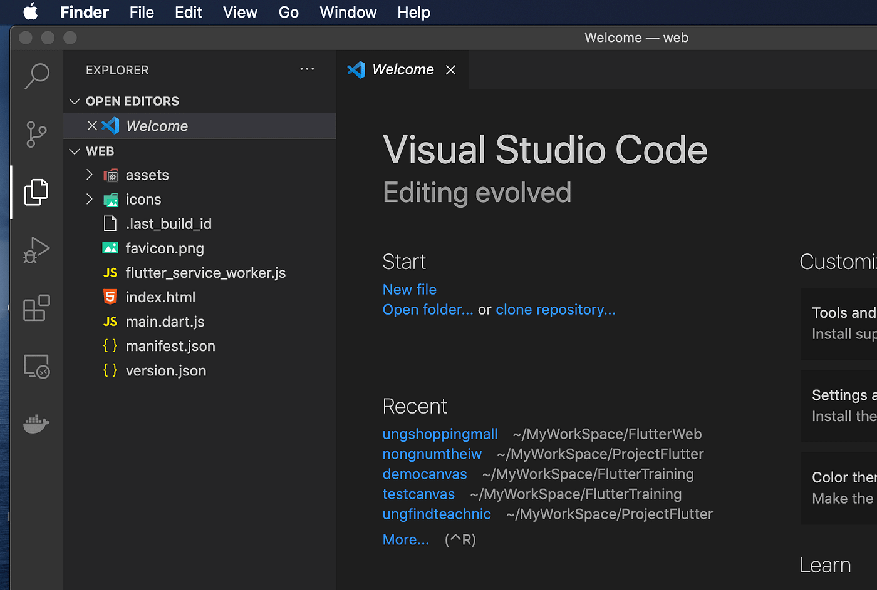
Task: Open the Search panel icon
Action: pyautogui.click(x=36, y=75)
